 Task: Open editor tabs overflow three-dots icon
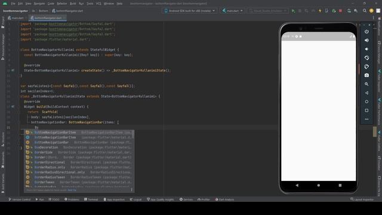point(373,18)
